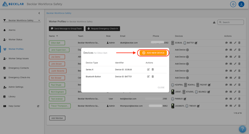
Task: Open Justin Bevente worker profile
Action: click(x=58, y=71)
